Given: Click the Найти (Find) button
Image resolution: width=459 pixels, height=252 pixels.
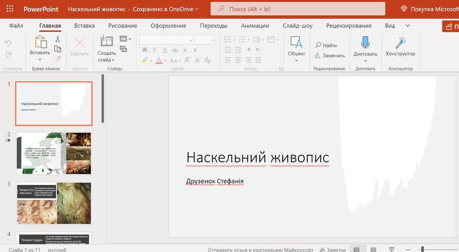Looking at the screenshot, I should tap(326, 46).
